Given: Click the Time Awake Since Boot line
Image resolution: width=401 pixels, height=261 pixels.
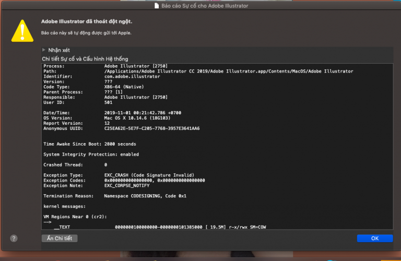Looking at the screenshot, I should point(90,144).
